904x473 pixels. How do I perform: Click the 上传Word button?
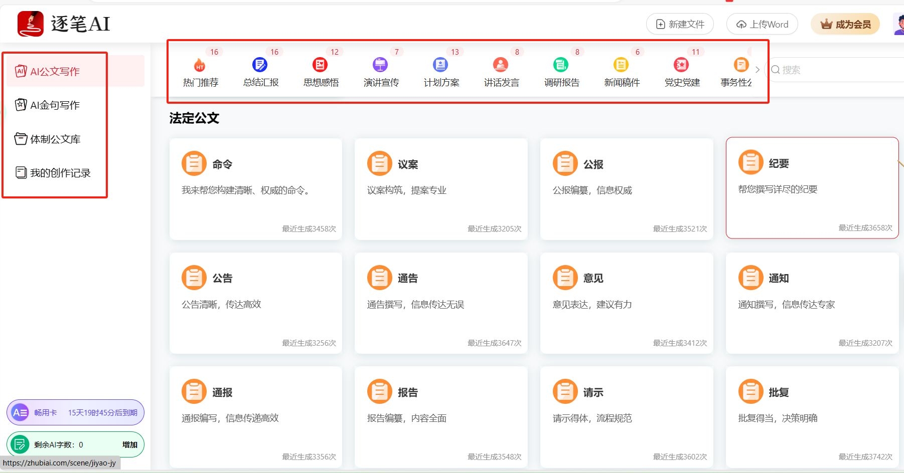coord(762,24)
